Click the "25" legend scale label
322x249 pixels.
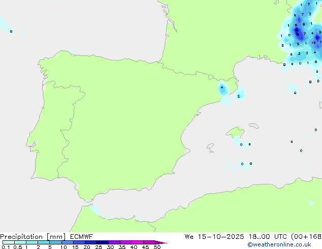coord(99,247)
